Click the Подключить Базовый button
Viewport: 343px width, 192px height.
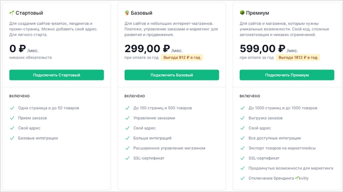click(x=172, y=75)
